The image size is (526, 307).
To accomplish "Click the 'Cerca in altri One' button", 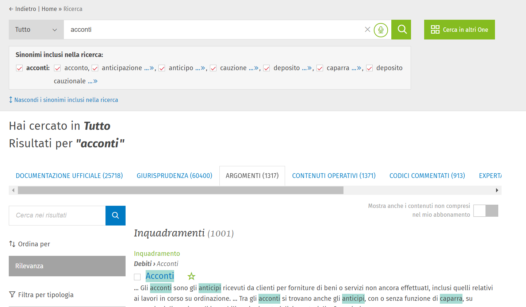I will click(x=459, y=30).
